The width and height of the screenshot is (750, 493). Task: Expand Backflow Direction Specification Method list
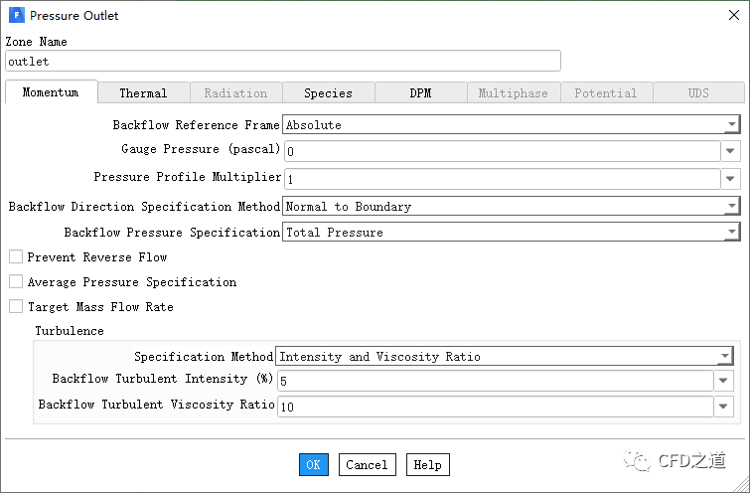[731, 207]
